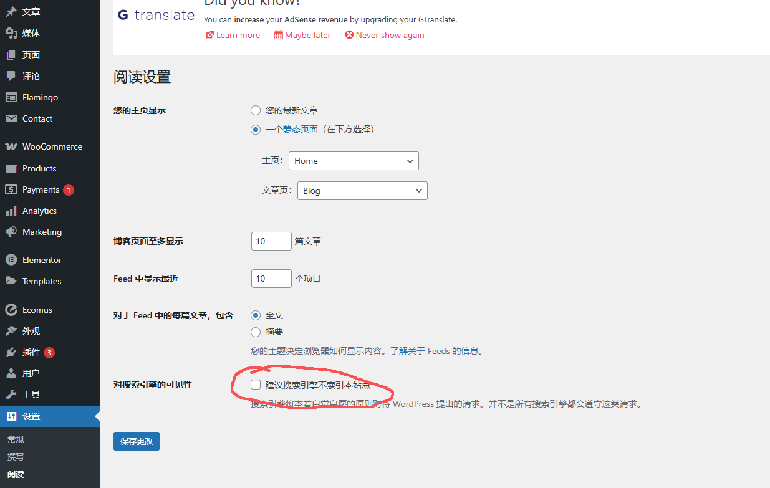Open the Learn more GTranslate link
770x488 pixels.
point(238,35)
